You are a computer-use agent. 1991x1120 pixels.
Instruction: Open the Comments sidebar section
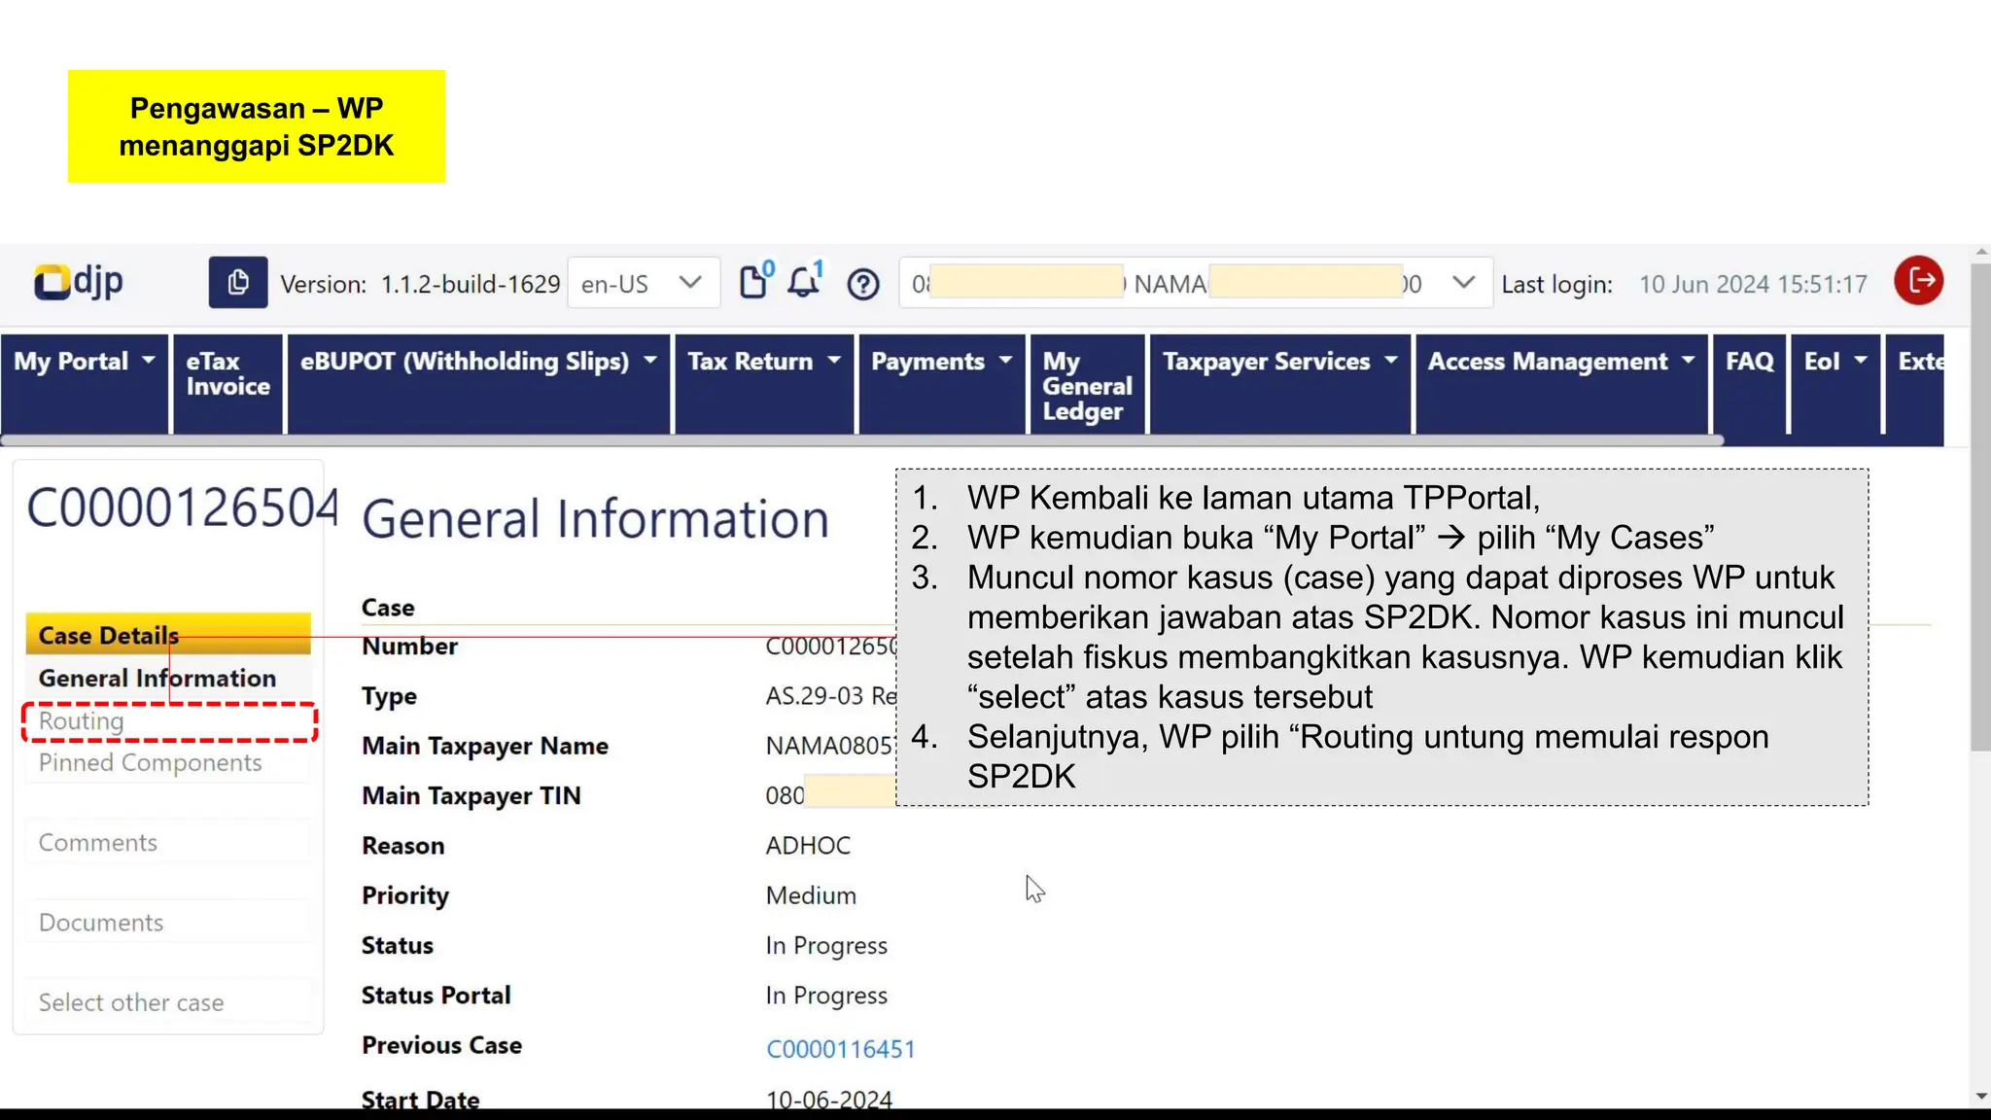(98, 843)
